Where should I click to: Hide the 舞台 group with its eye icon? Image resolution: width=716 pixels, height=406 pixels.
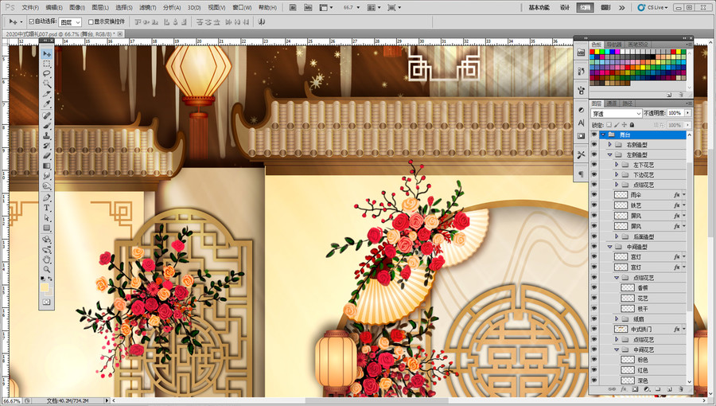point(594,135)
